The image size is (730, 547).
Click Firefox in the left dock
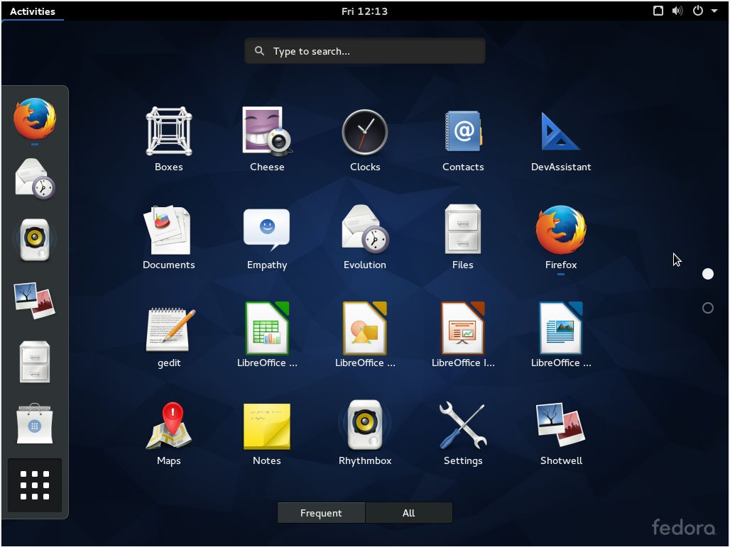pyautogui.click(x=35, y=118)
